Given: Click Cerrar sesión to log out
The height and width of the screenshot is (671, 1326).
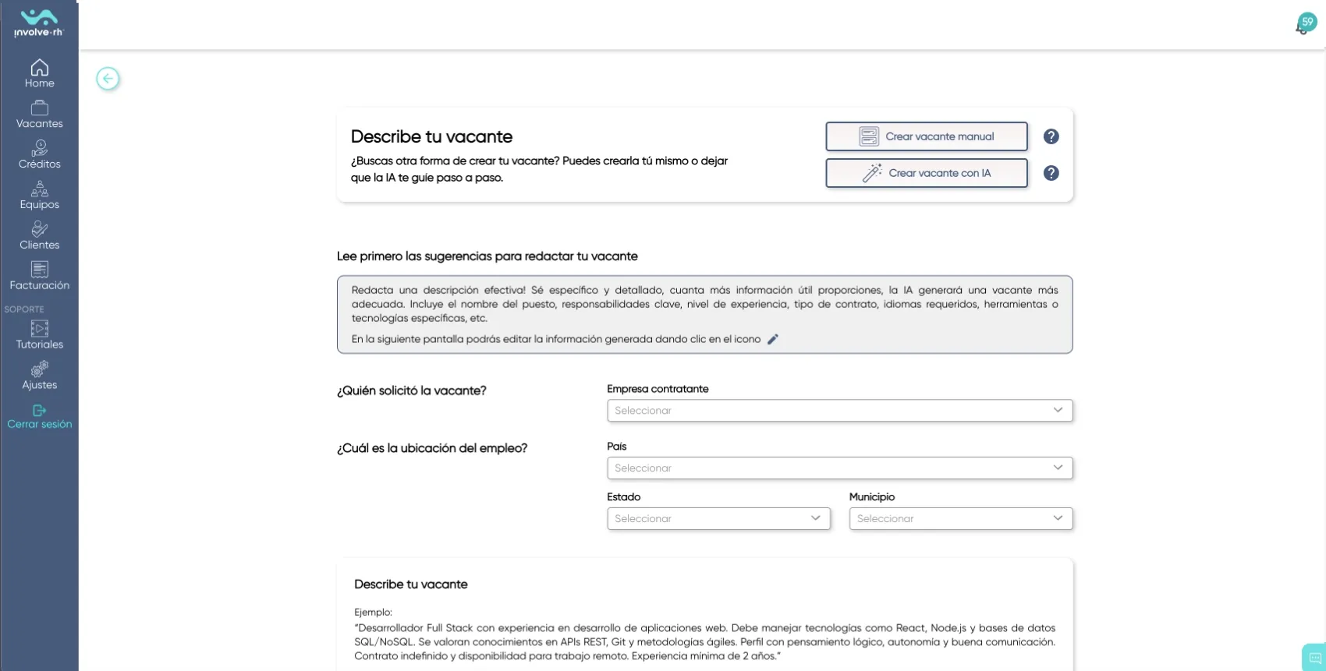Looking at the screenshot, I should pyautogui.click(x=39, y=417).
